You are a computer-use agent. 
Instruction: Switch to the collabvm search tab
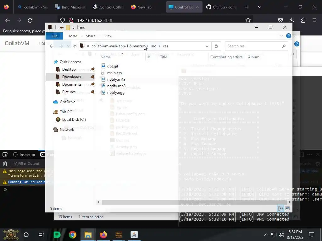[x=32, y=7]
